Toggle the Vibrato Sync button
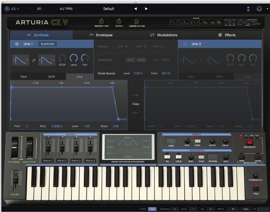The width and height of the screenshot is (270, 212). tap(198, 141)
